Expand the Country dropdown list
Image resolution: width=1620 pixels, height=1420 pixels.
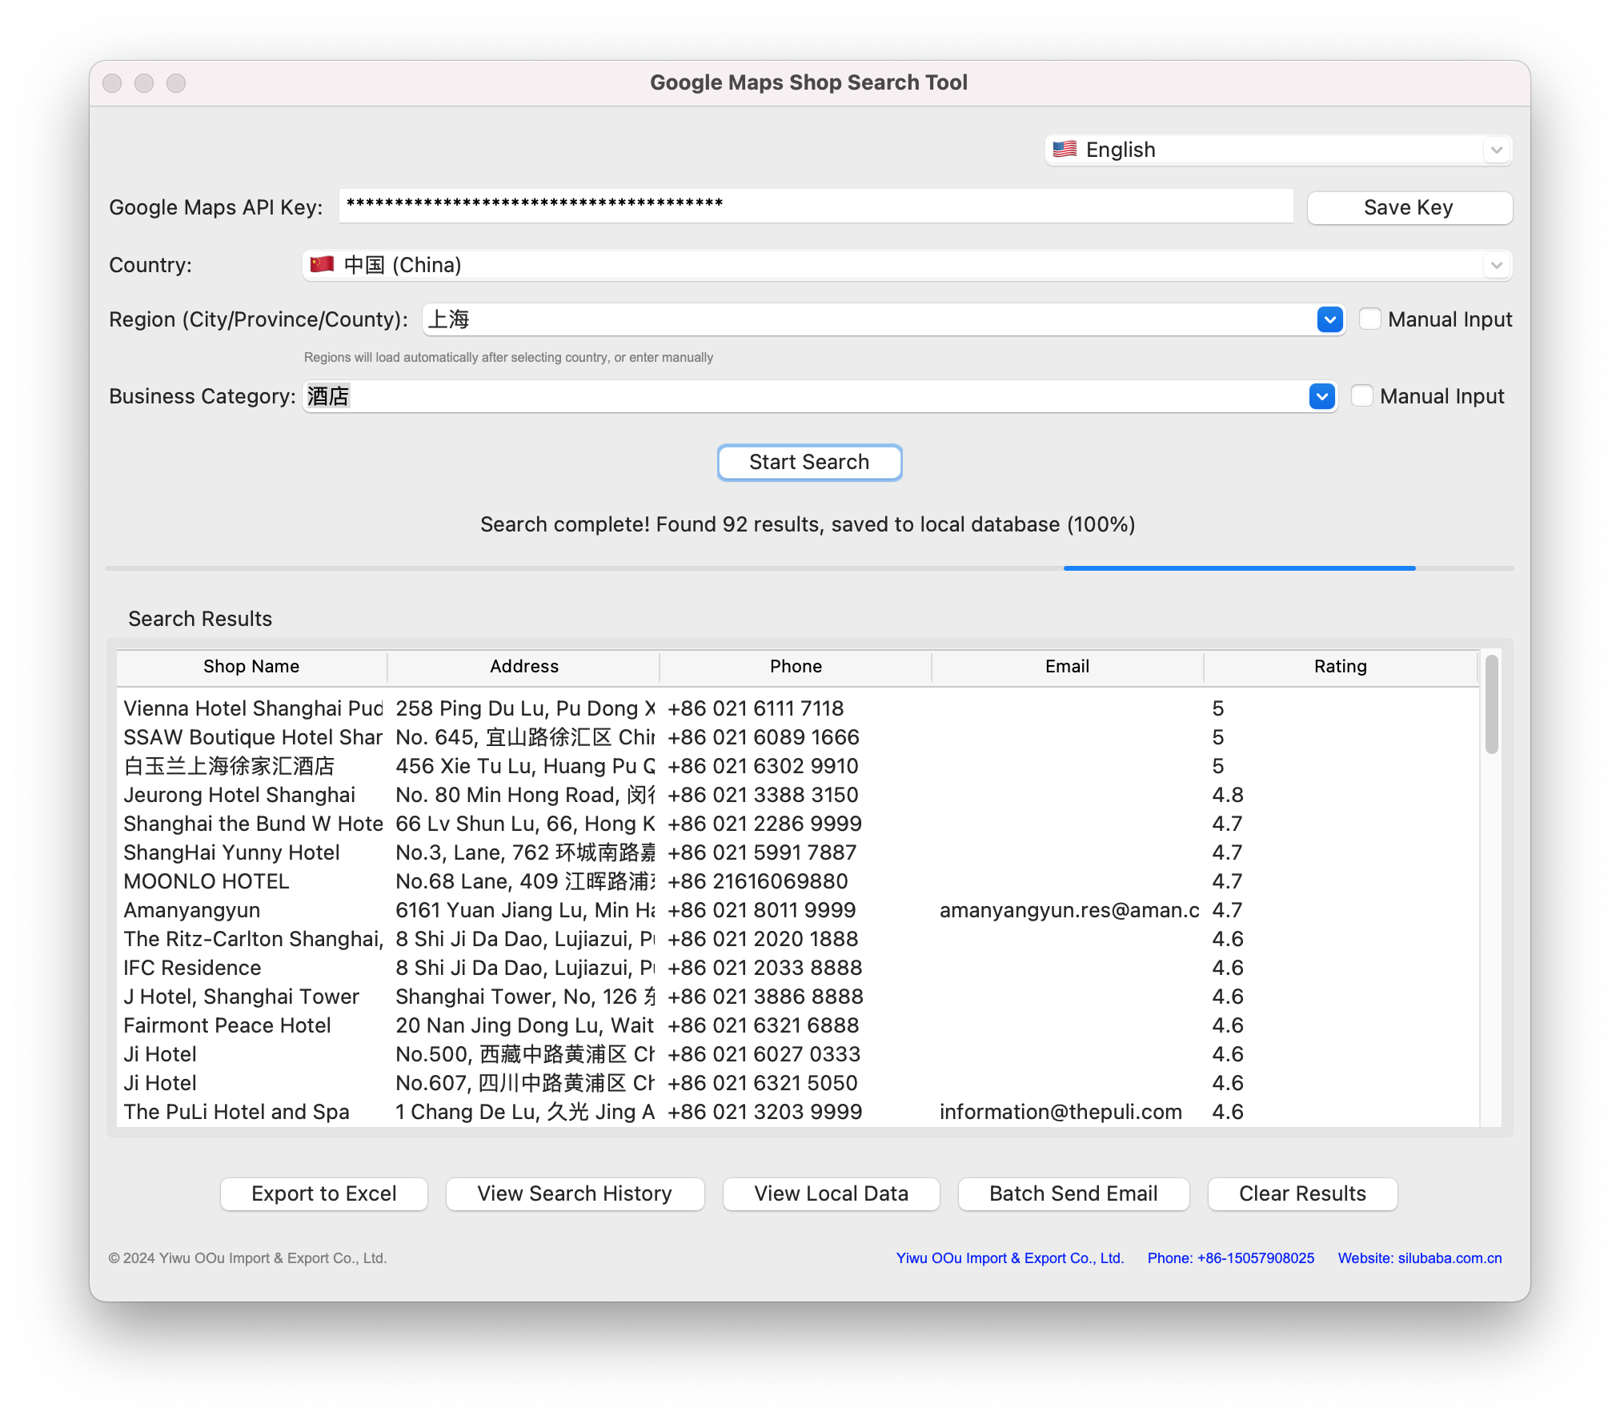pos(1495,265)
